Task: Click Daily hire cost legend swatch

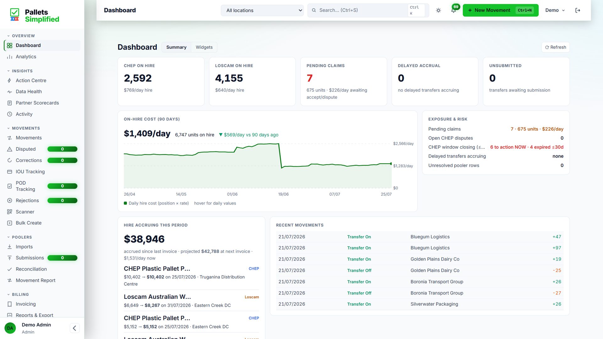Action: 126,203
